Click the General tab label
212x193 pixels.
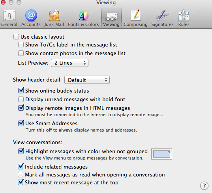tap(9, 24)
